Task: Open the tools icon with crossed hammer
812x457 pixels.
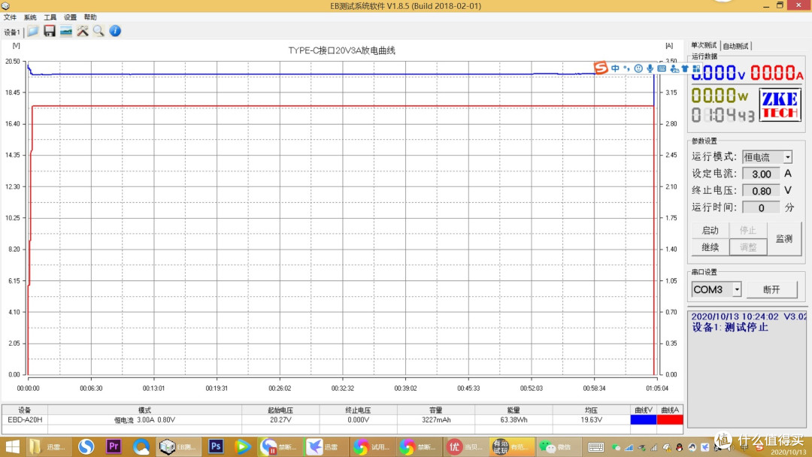Action: 83,31
